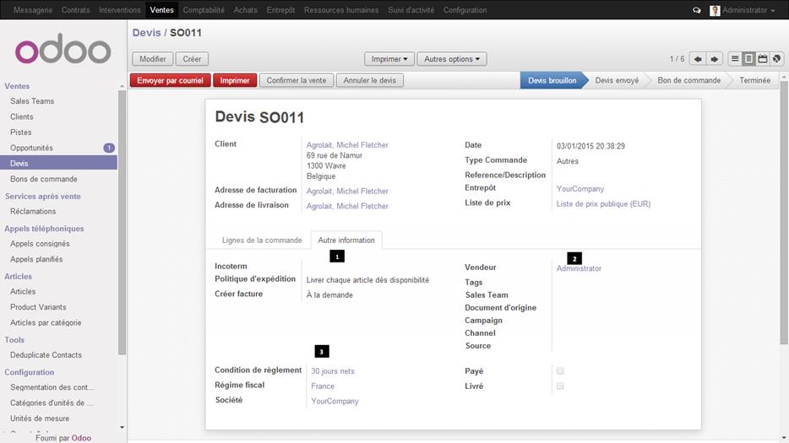Screen dimensions: 789x443
Task: Open the billing address Agrolait link
Action: click(347, 191)
